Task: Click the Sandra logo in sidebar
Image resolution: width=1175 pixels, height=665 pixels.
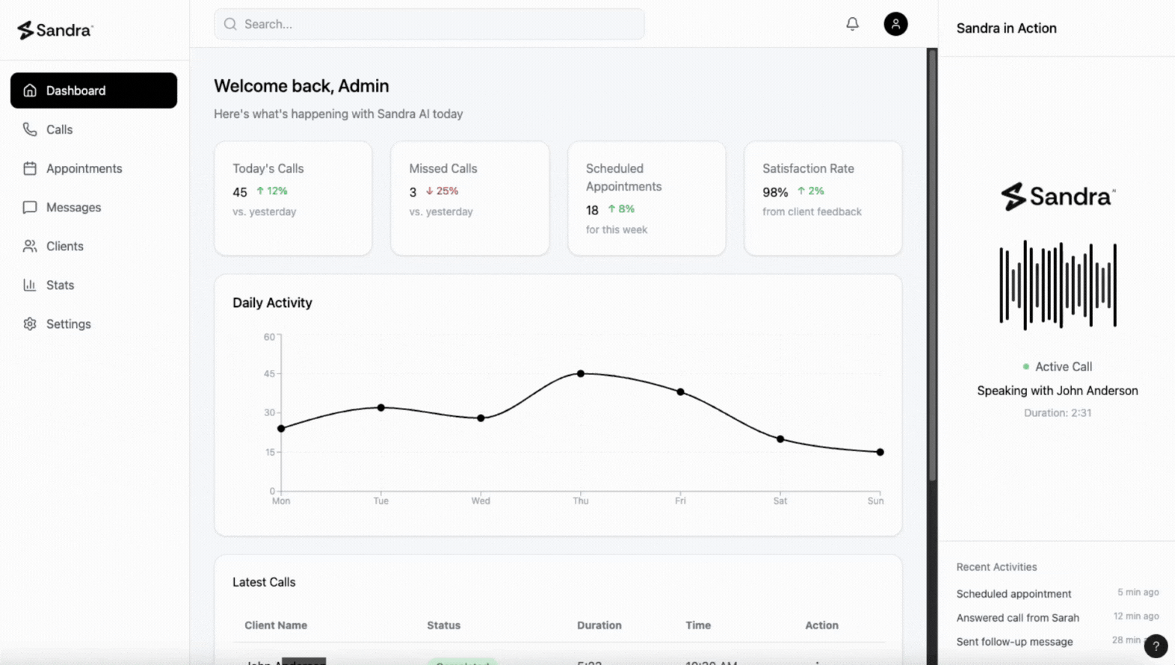Action: click(x=55, y=30)
